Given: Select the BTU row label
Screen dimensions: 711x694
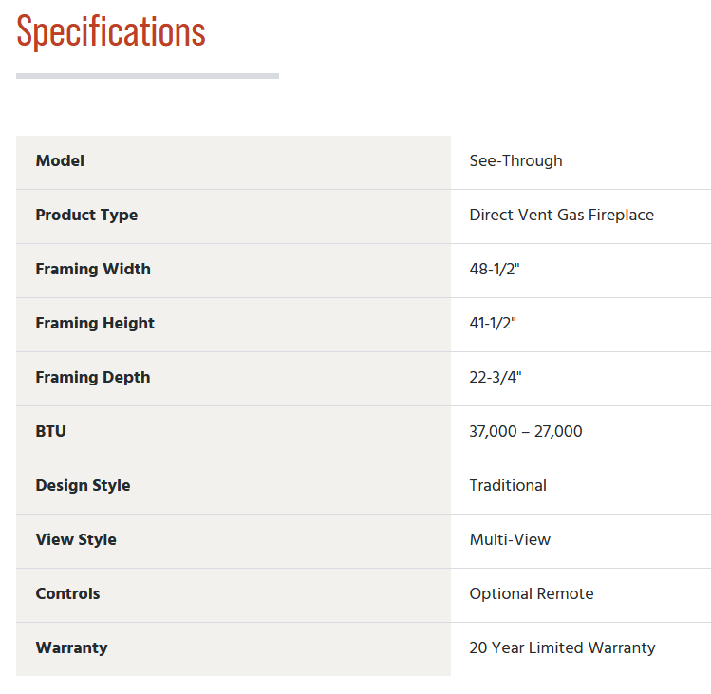Looking at the screenshot, I should point(51,431).
